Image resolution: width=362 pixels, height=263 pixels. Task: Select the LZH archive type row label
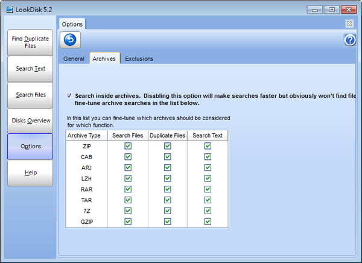pyautogui.click(x=86, y=179)
